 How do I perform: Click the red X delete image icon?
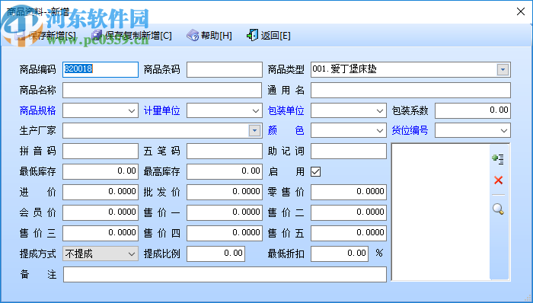(498, 180)
